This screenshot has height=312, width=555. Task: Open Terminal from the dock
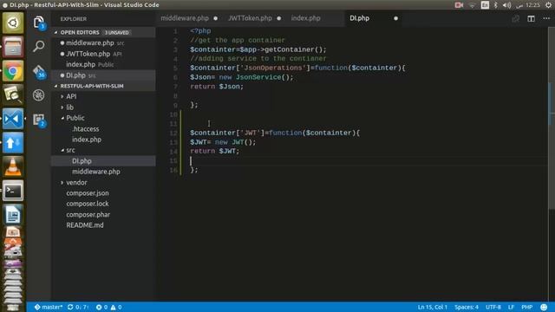click(13, 191)
